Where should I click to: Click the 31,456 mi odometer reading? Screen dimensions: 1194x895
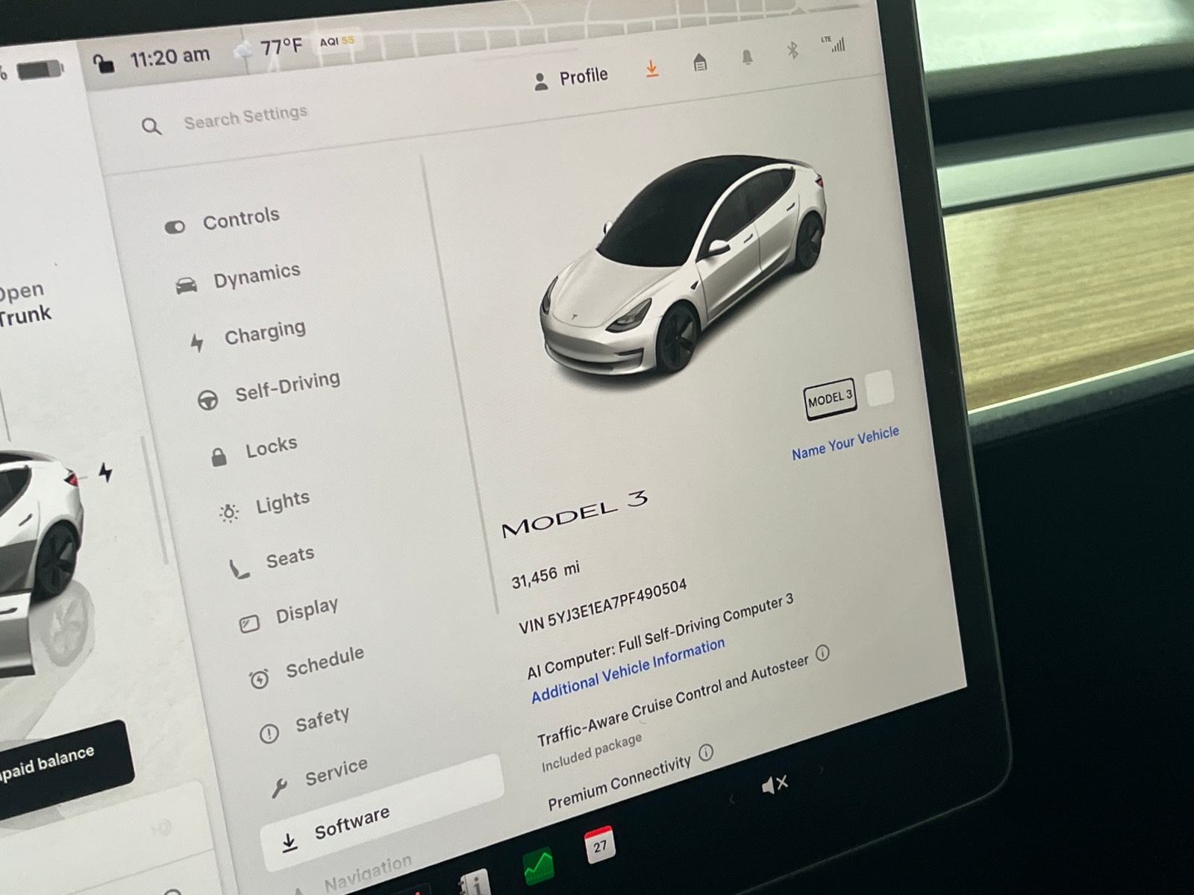pos(546,575)
